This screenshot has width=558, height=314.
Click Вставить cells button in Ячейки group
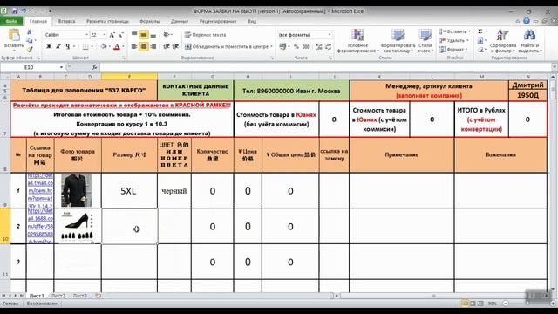(x=455, y=31)
